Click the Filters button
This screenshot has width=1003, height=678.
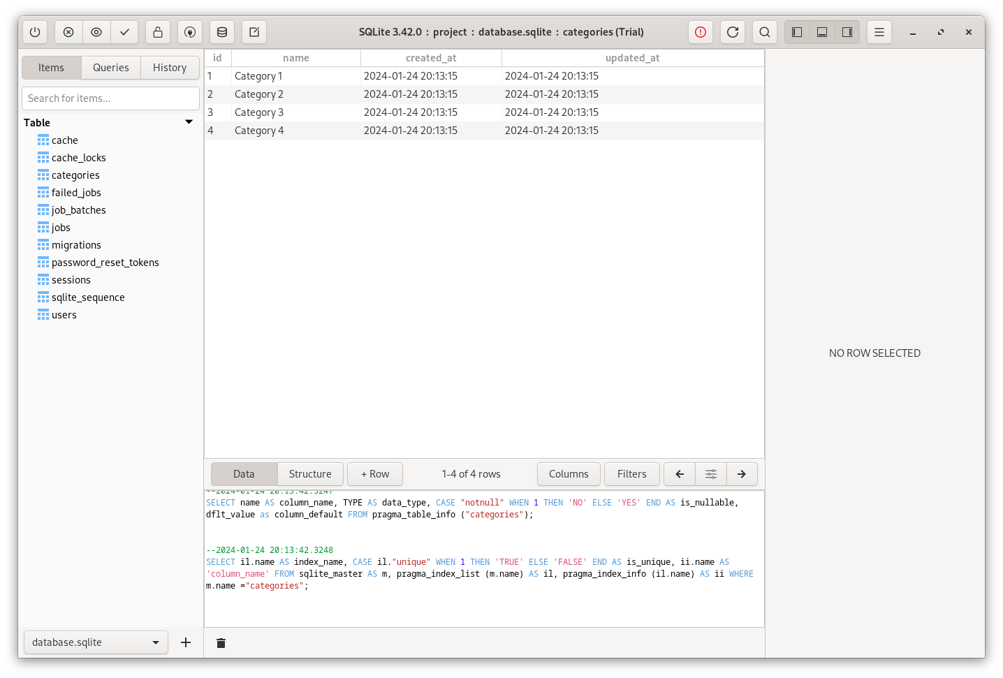632,474
